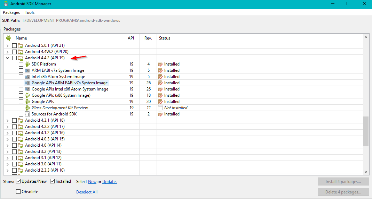The width and height of the screenshot is (372, 199).
Task: Click the Updates link next to Select
Action: [x=110, y=182]
